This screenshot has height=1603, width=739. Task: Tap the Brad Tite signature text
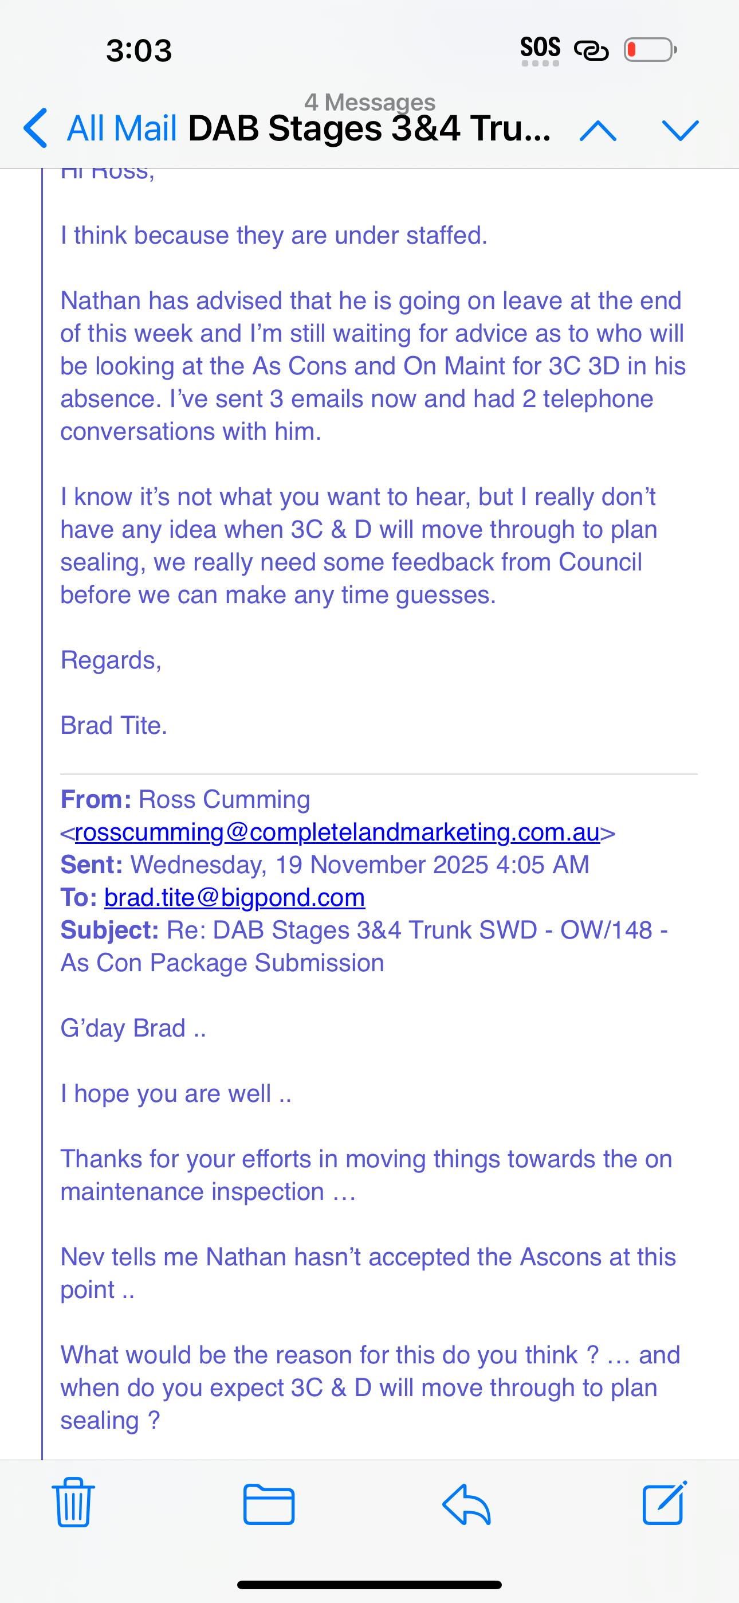[114, 725]
